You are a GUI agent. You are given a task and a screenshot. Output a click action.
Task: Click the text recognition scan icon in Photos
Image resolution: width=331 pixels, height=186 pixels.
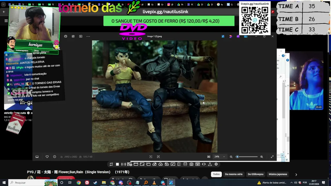click(x=158, y=157)
